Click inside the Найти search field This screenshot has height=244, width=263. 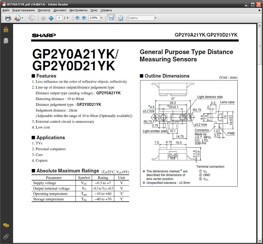pyautogui.click(x=141, y=18)
